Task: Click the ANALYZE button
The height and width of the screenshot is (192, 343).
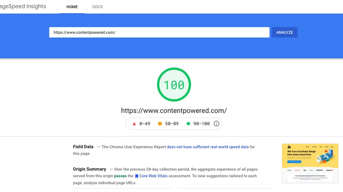Action: coord(284,32)
